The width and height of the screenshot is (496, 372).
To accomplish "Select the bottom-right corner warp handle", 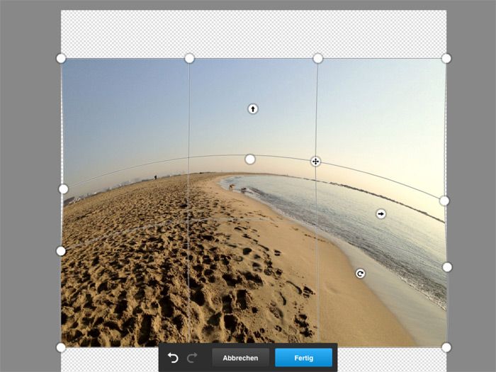I will point(446,347).
